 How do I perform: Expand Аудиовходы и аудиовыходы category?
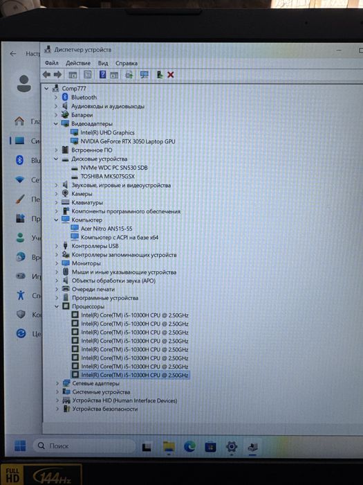coord(56,106)
